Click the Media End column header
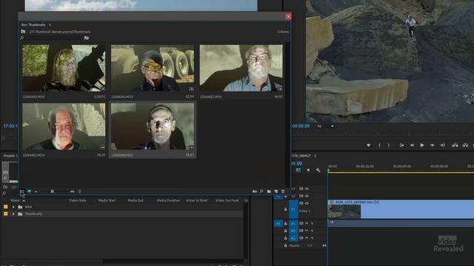474x266 pixels. [x=135, y=200]
